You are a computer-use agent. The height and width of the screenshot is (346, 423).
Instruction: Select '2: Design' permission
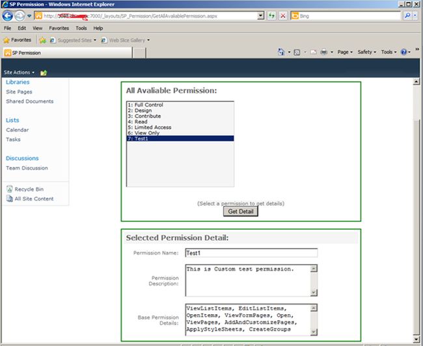(x=180, y=110)
